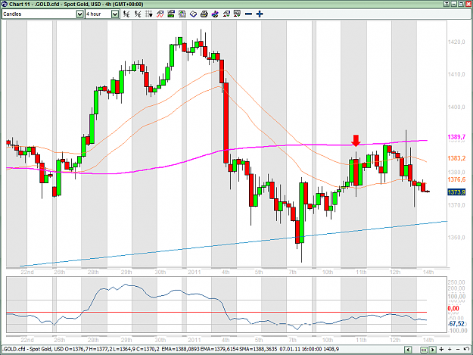
Task: Click the second currency symbol toolbar icon
Action: coord(138,14)
